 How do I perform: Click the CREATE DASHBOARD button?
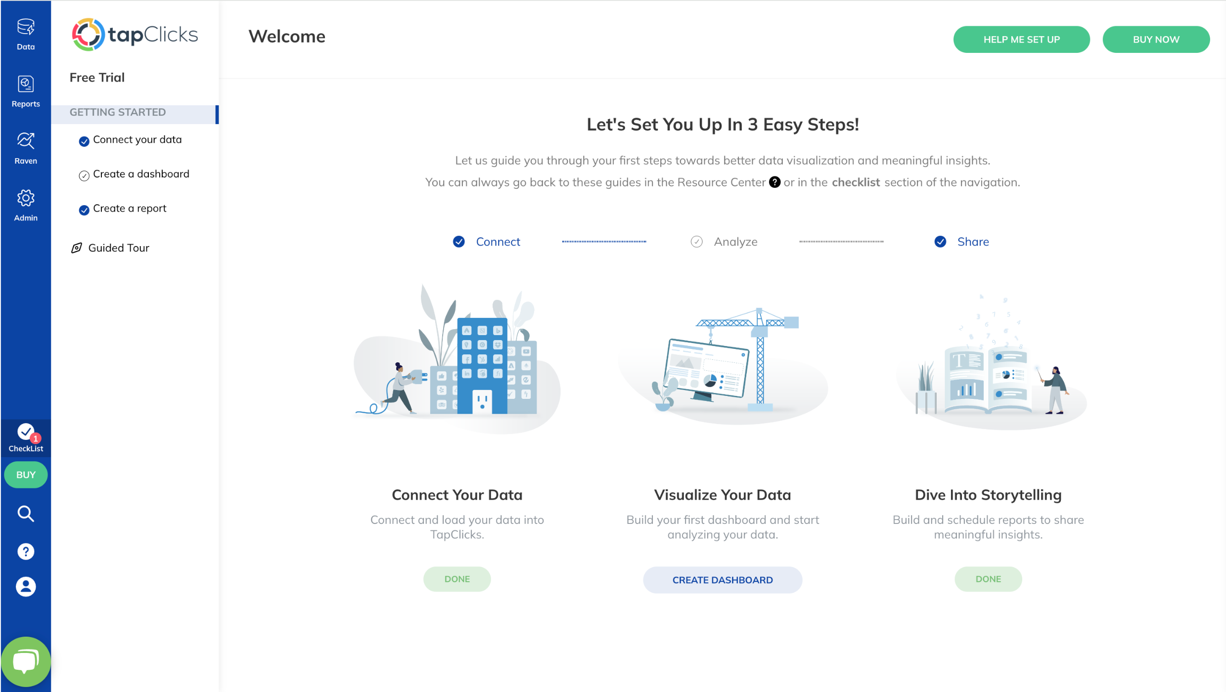pyautogui.click(x=722, y=579)
